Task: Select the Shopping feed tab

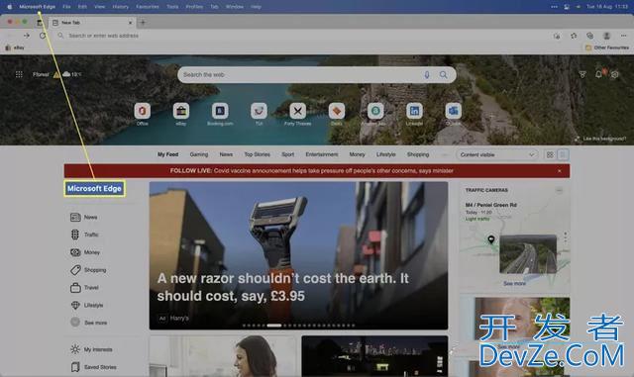Action: tap(418, 154)
